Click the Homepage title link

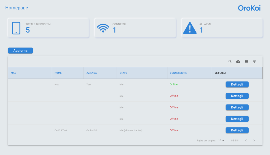17,8
